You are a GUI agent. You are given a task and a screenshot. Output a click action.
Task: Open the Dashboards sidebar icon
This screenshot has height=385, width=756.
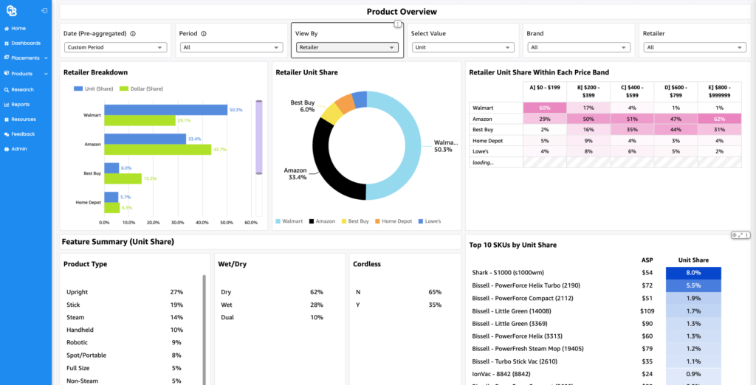click(x=7, y=44)
